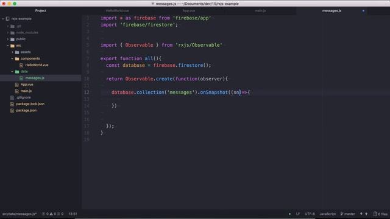Collapse the src folder arrow

tap(8, 46)
